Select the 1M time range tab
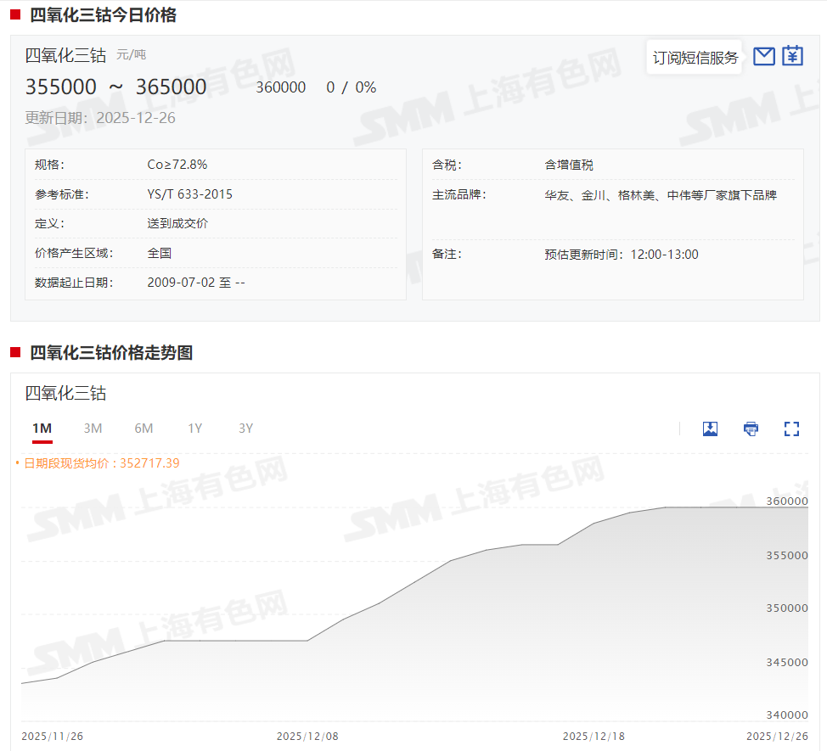The height and width of the screenshot is (751, 827). click(42, 429)
